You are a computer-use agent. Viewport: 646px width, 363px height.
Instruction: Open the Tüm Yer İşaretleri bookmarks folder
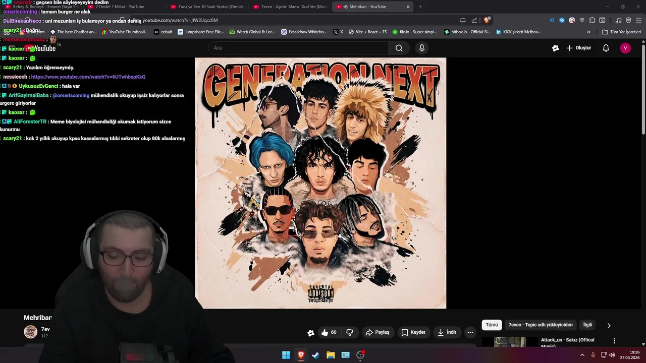621,32
